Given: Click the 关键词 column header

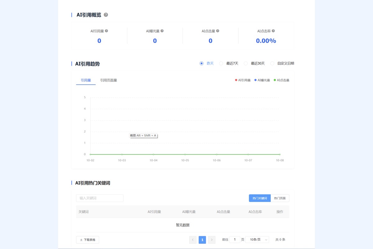Looking at the screenshot, I should [x=84, y=212].
